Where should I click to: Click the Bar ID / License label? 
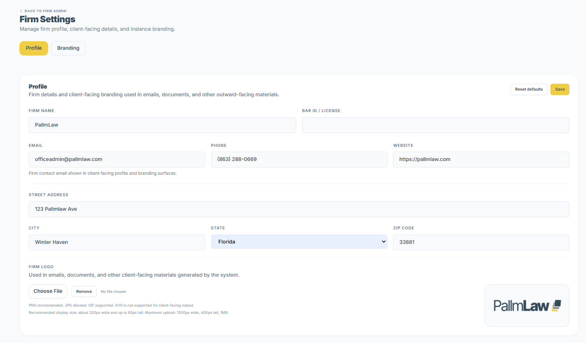[x=321, y=111]
